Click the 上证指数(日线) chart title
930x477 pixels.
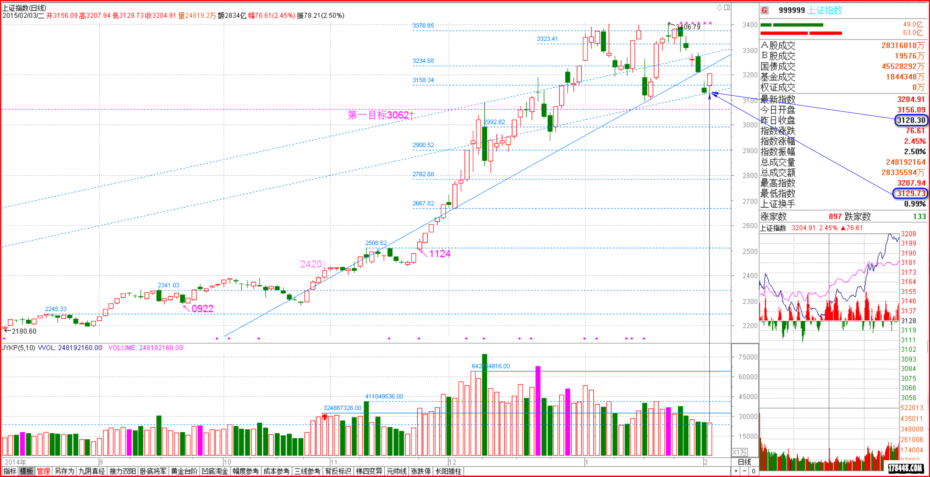tap(24, 8)
